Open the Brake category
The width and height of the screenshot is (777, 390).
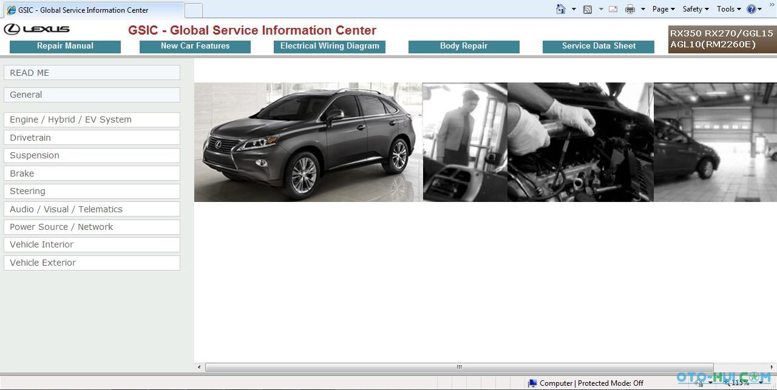(92, 173)
